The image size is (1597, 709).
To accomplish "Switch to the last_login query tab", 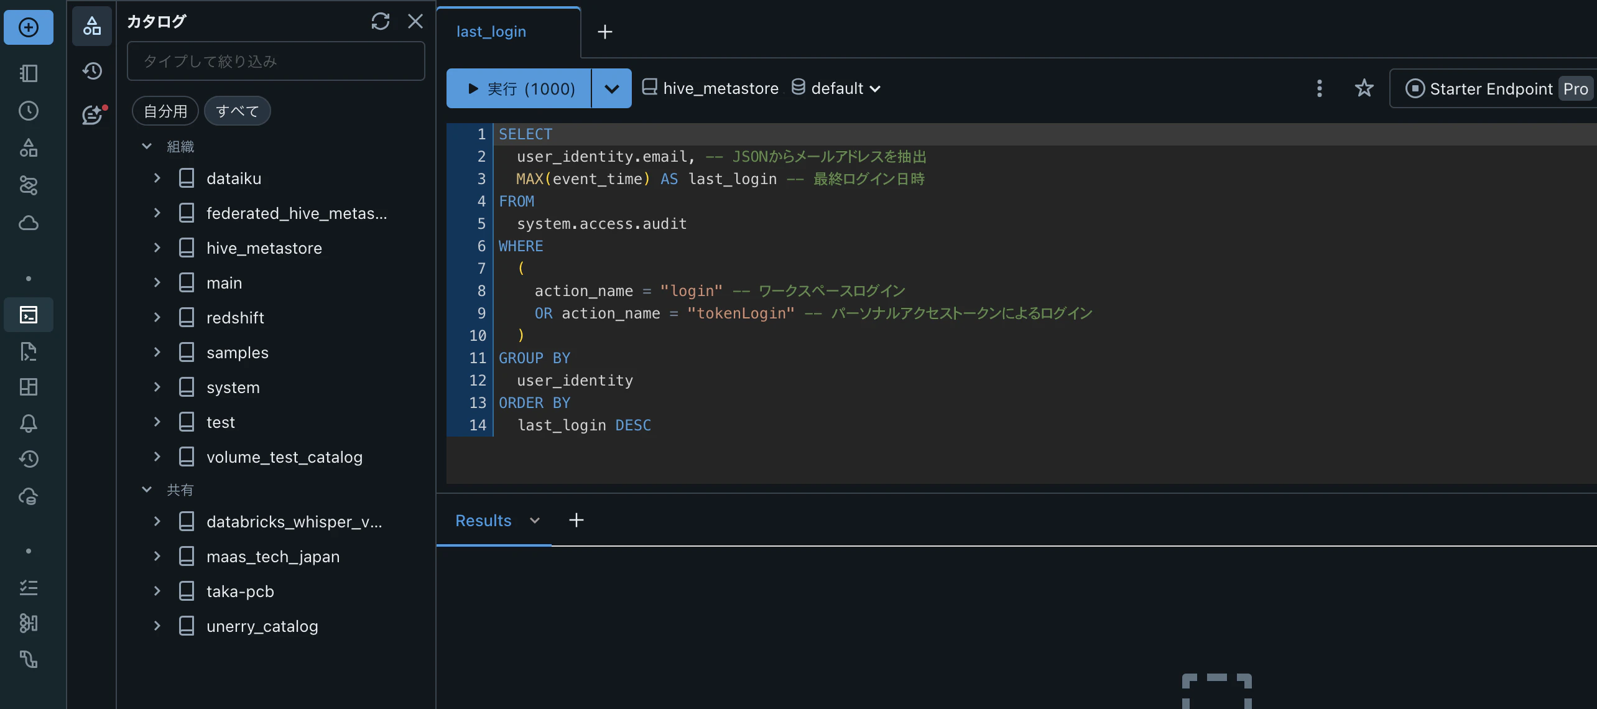I will (509, 32).
